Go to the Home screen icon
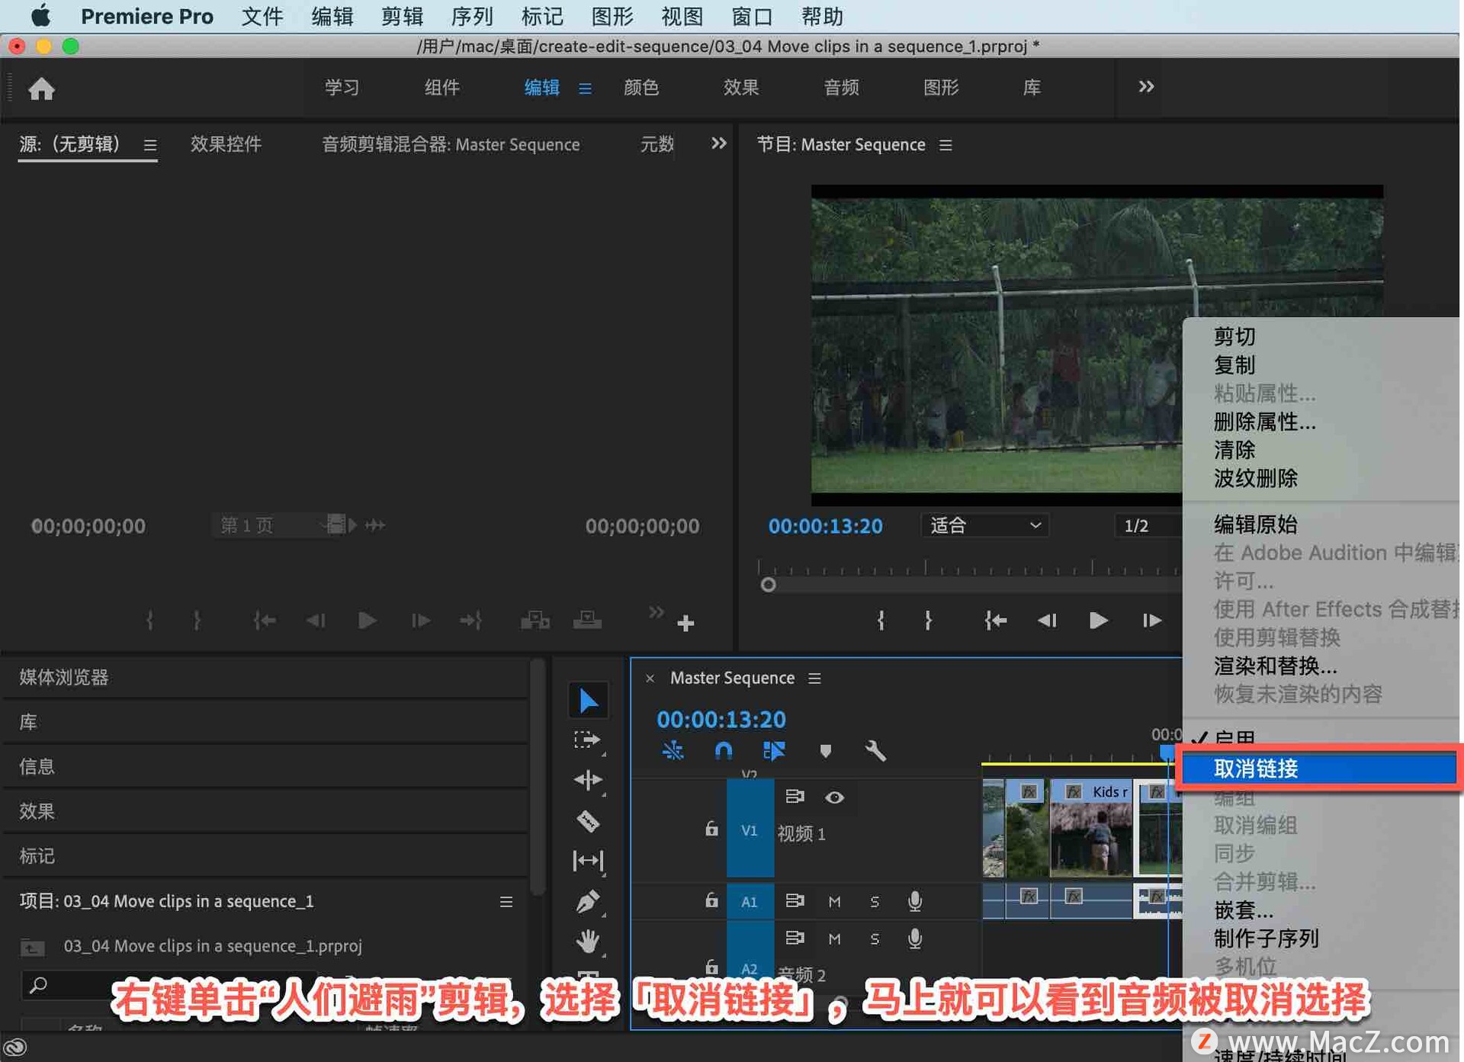The width and height of the screenshot is (1464, 1062). [x=42, y=89]
